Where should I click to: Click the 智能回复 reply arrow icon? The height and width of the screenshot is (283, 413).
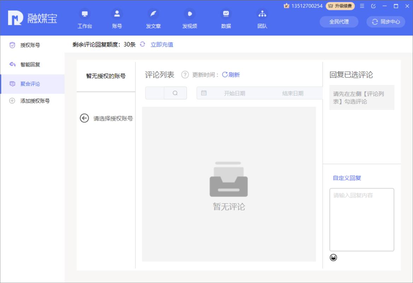(x=12, y=64)
